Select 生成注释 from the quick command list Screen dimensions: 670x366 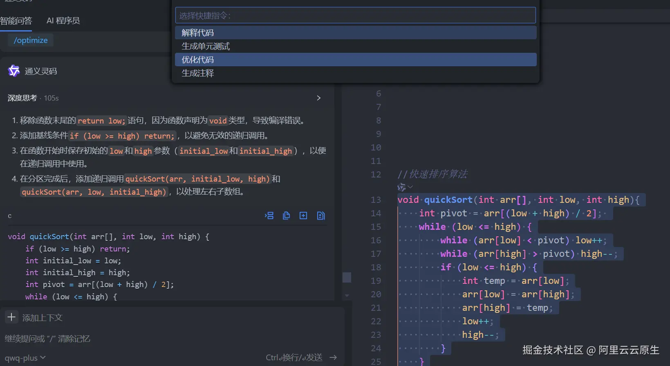point(356,73)
